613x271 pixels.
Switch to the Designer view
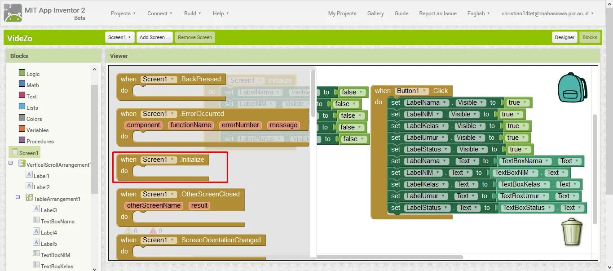[564, 37]
